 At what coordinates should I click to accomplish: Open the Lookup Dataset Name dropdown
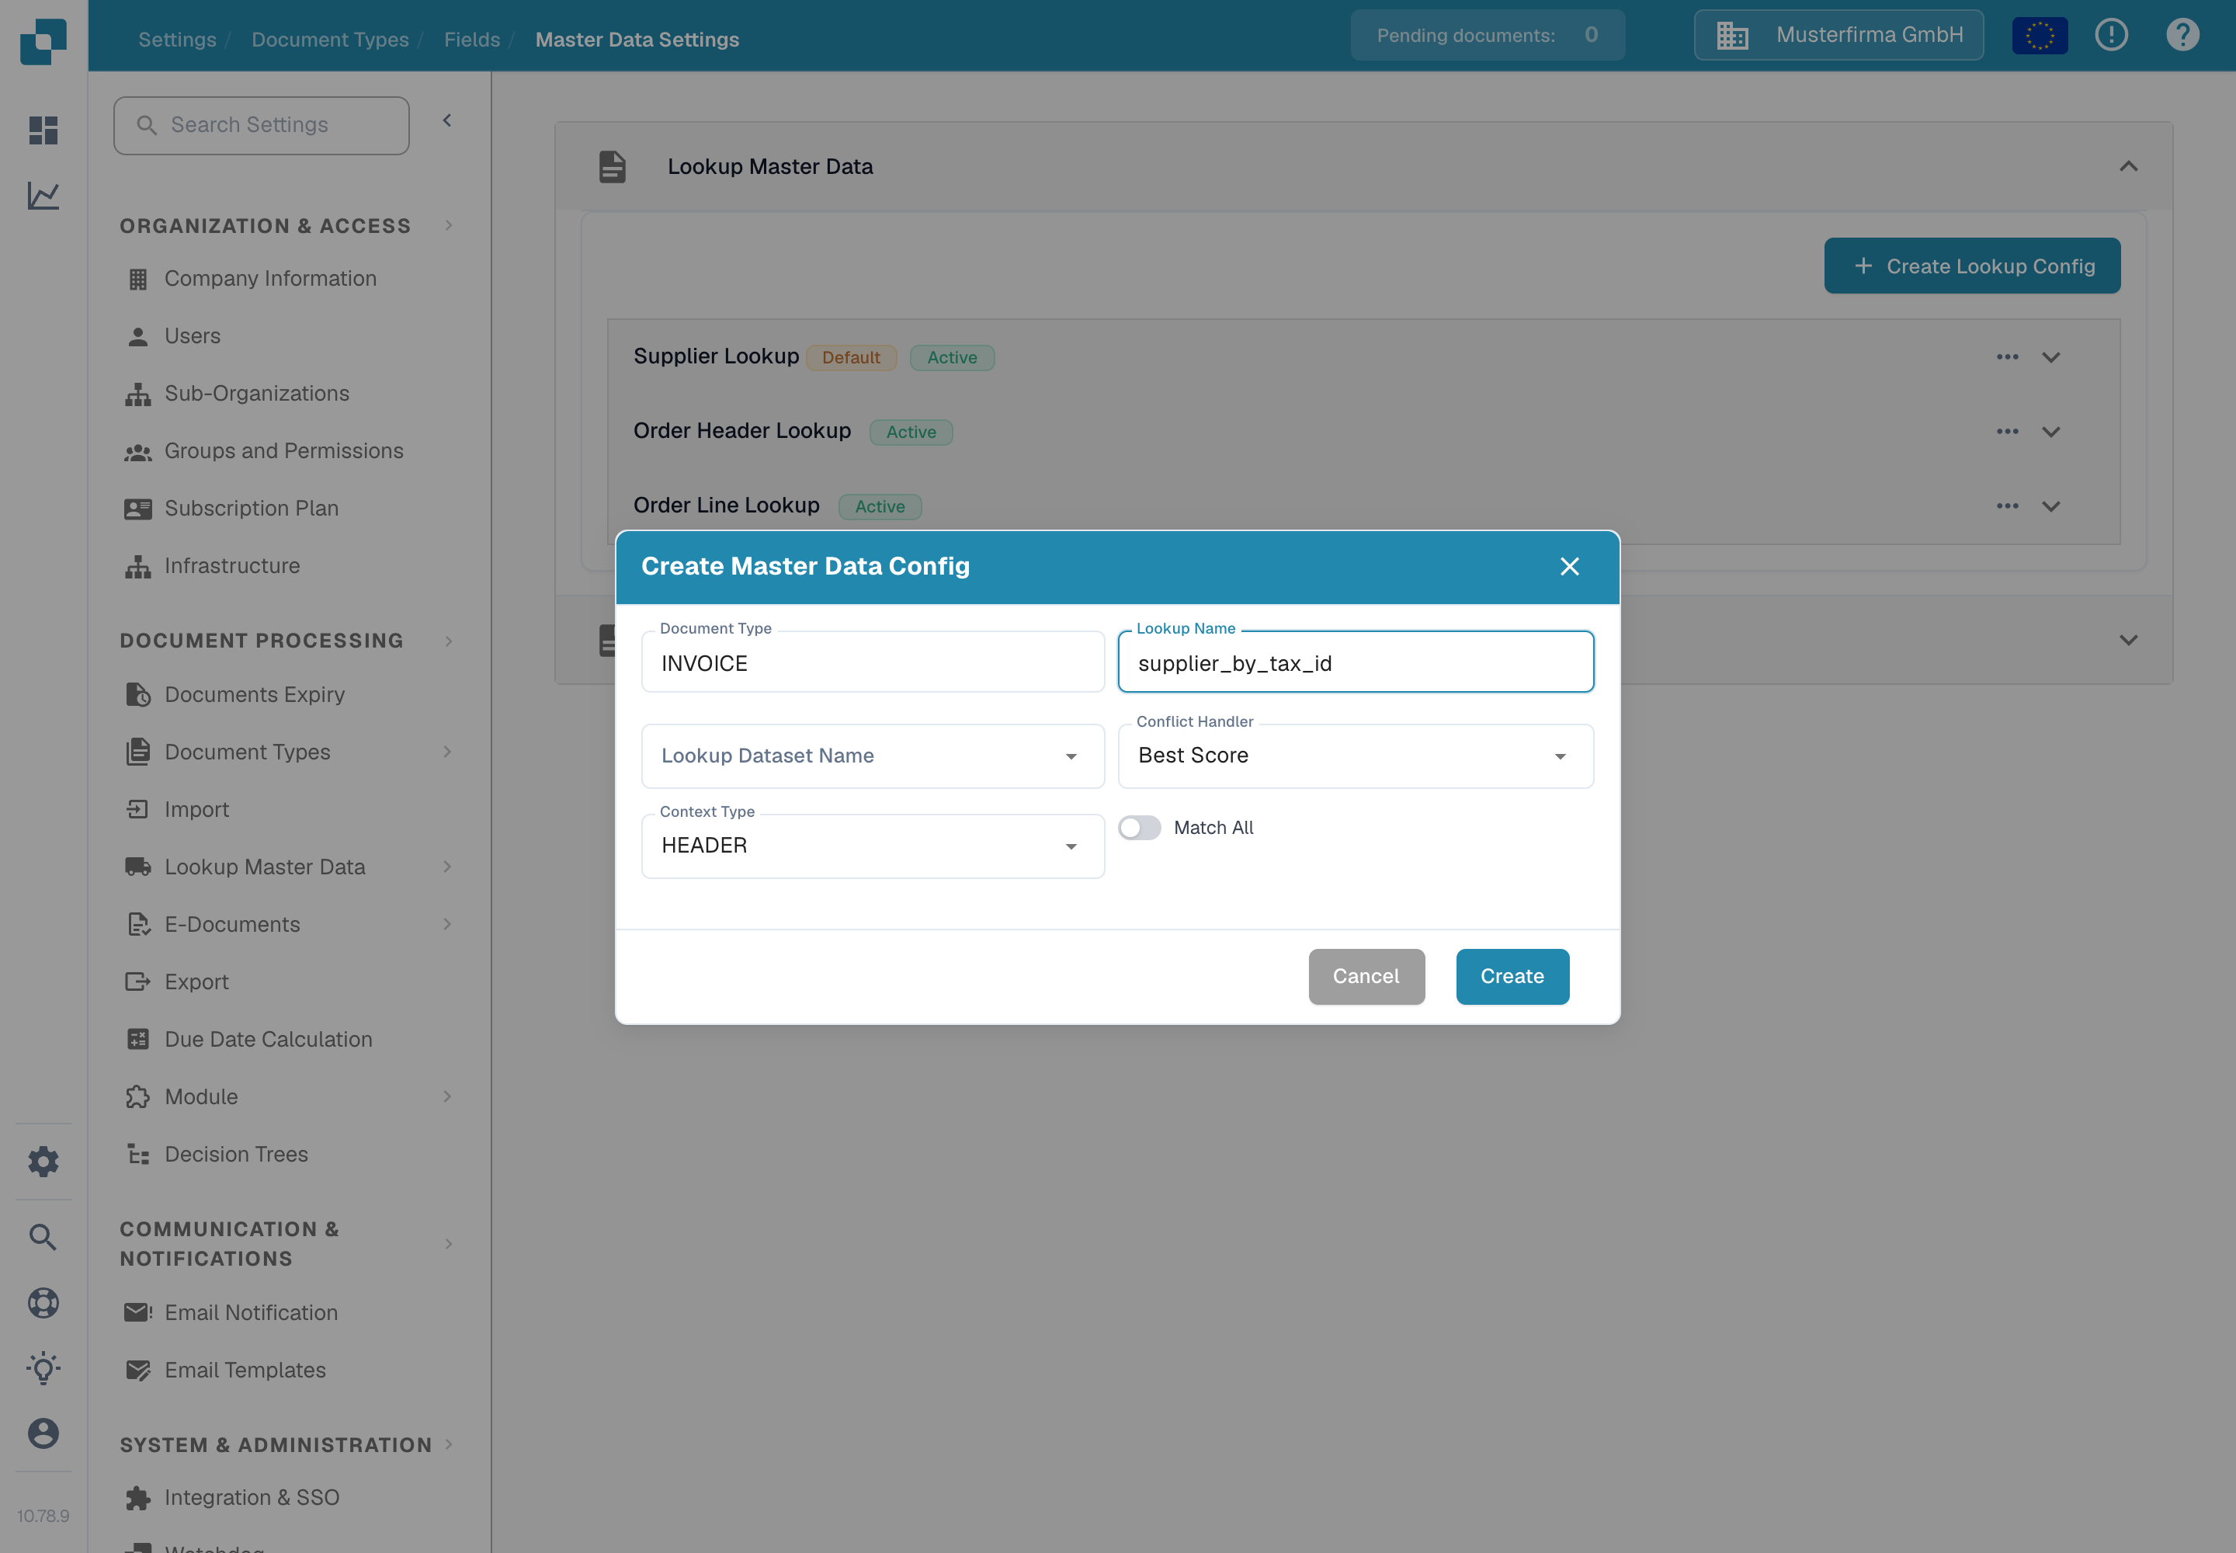pyautogui.click(x=873, y=756)
